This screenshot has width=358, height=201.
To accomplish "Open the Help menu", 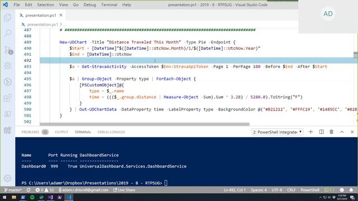I will pyautogui.click(x=126, y=4).
